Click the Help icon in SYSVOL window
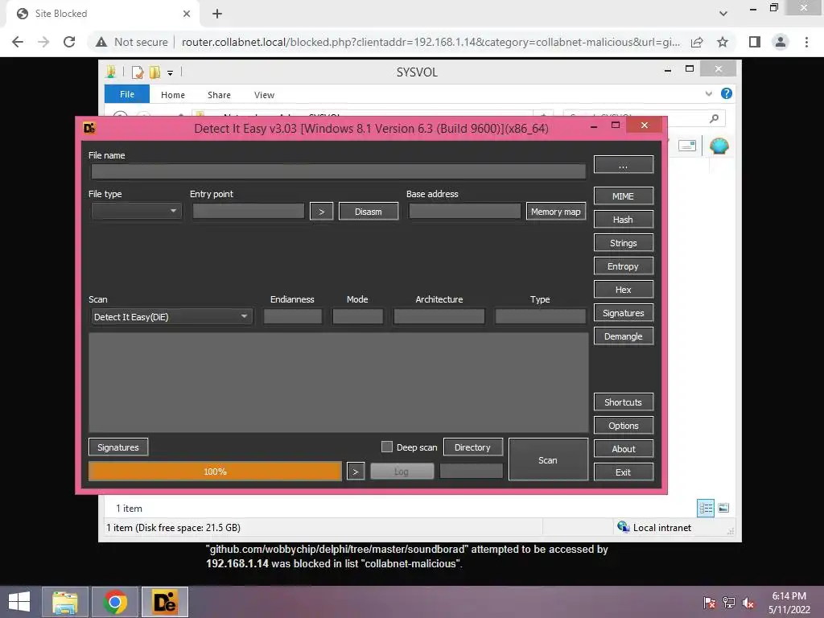Screen dimensions: 824x618 tap(727, 93)
